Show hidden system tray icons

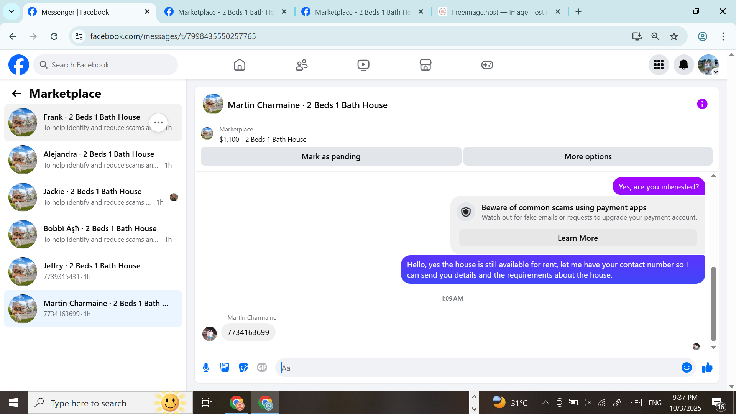[545, 402]
